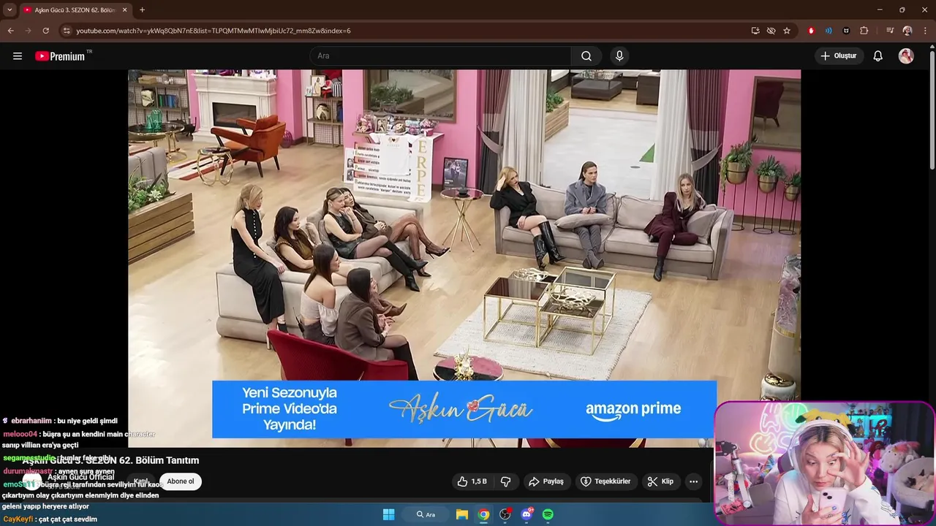Reload the YouTube page
The image size is (936, 526).
coord(46,31)
